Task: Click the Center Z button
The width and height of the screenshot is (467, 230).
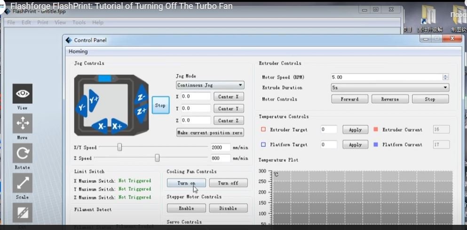Action: coord(229,120)
